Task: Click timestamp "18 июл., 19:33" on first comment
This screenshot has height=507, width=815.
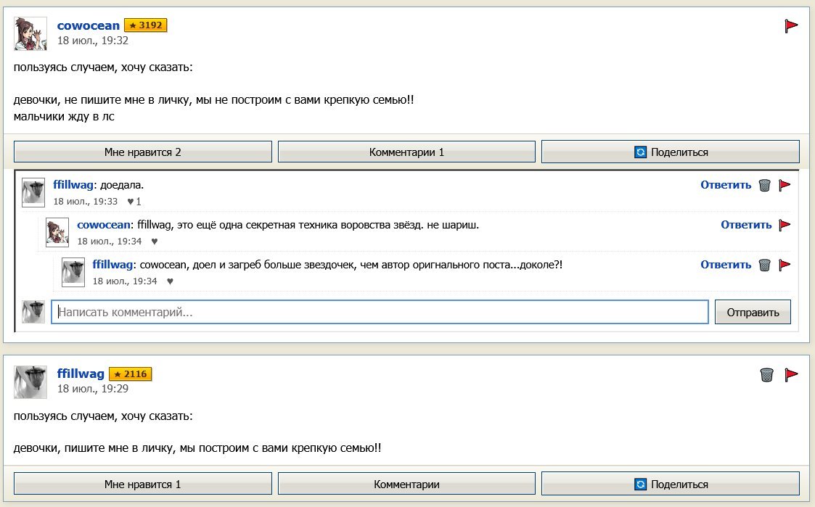Action: (x=85, y=202)
